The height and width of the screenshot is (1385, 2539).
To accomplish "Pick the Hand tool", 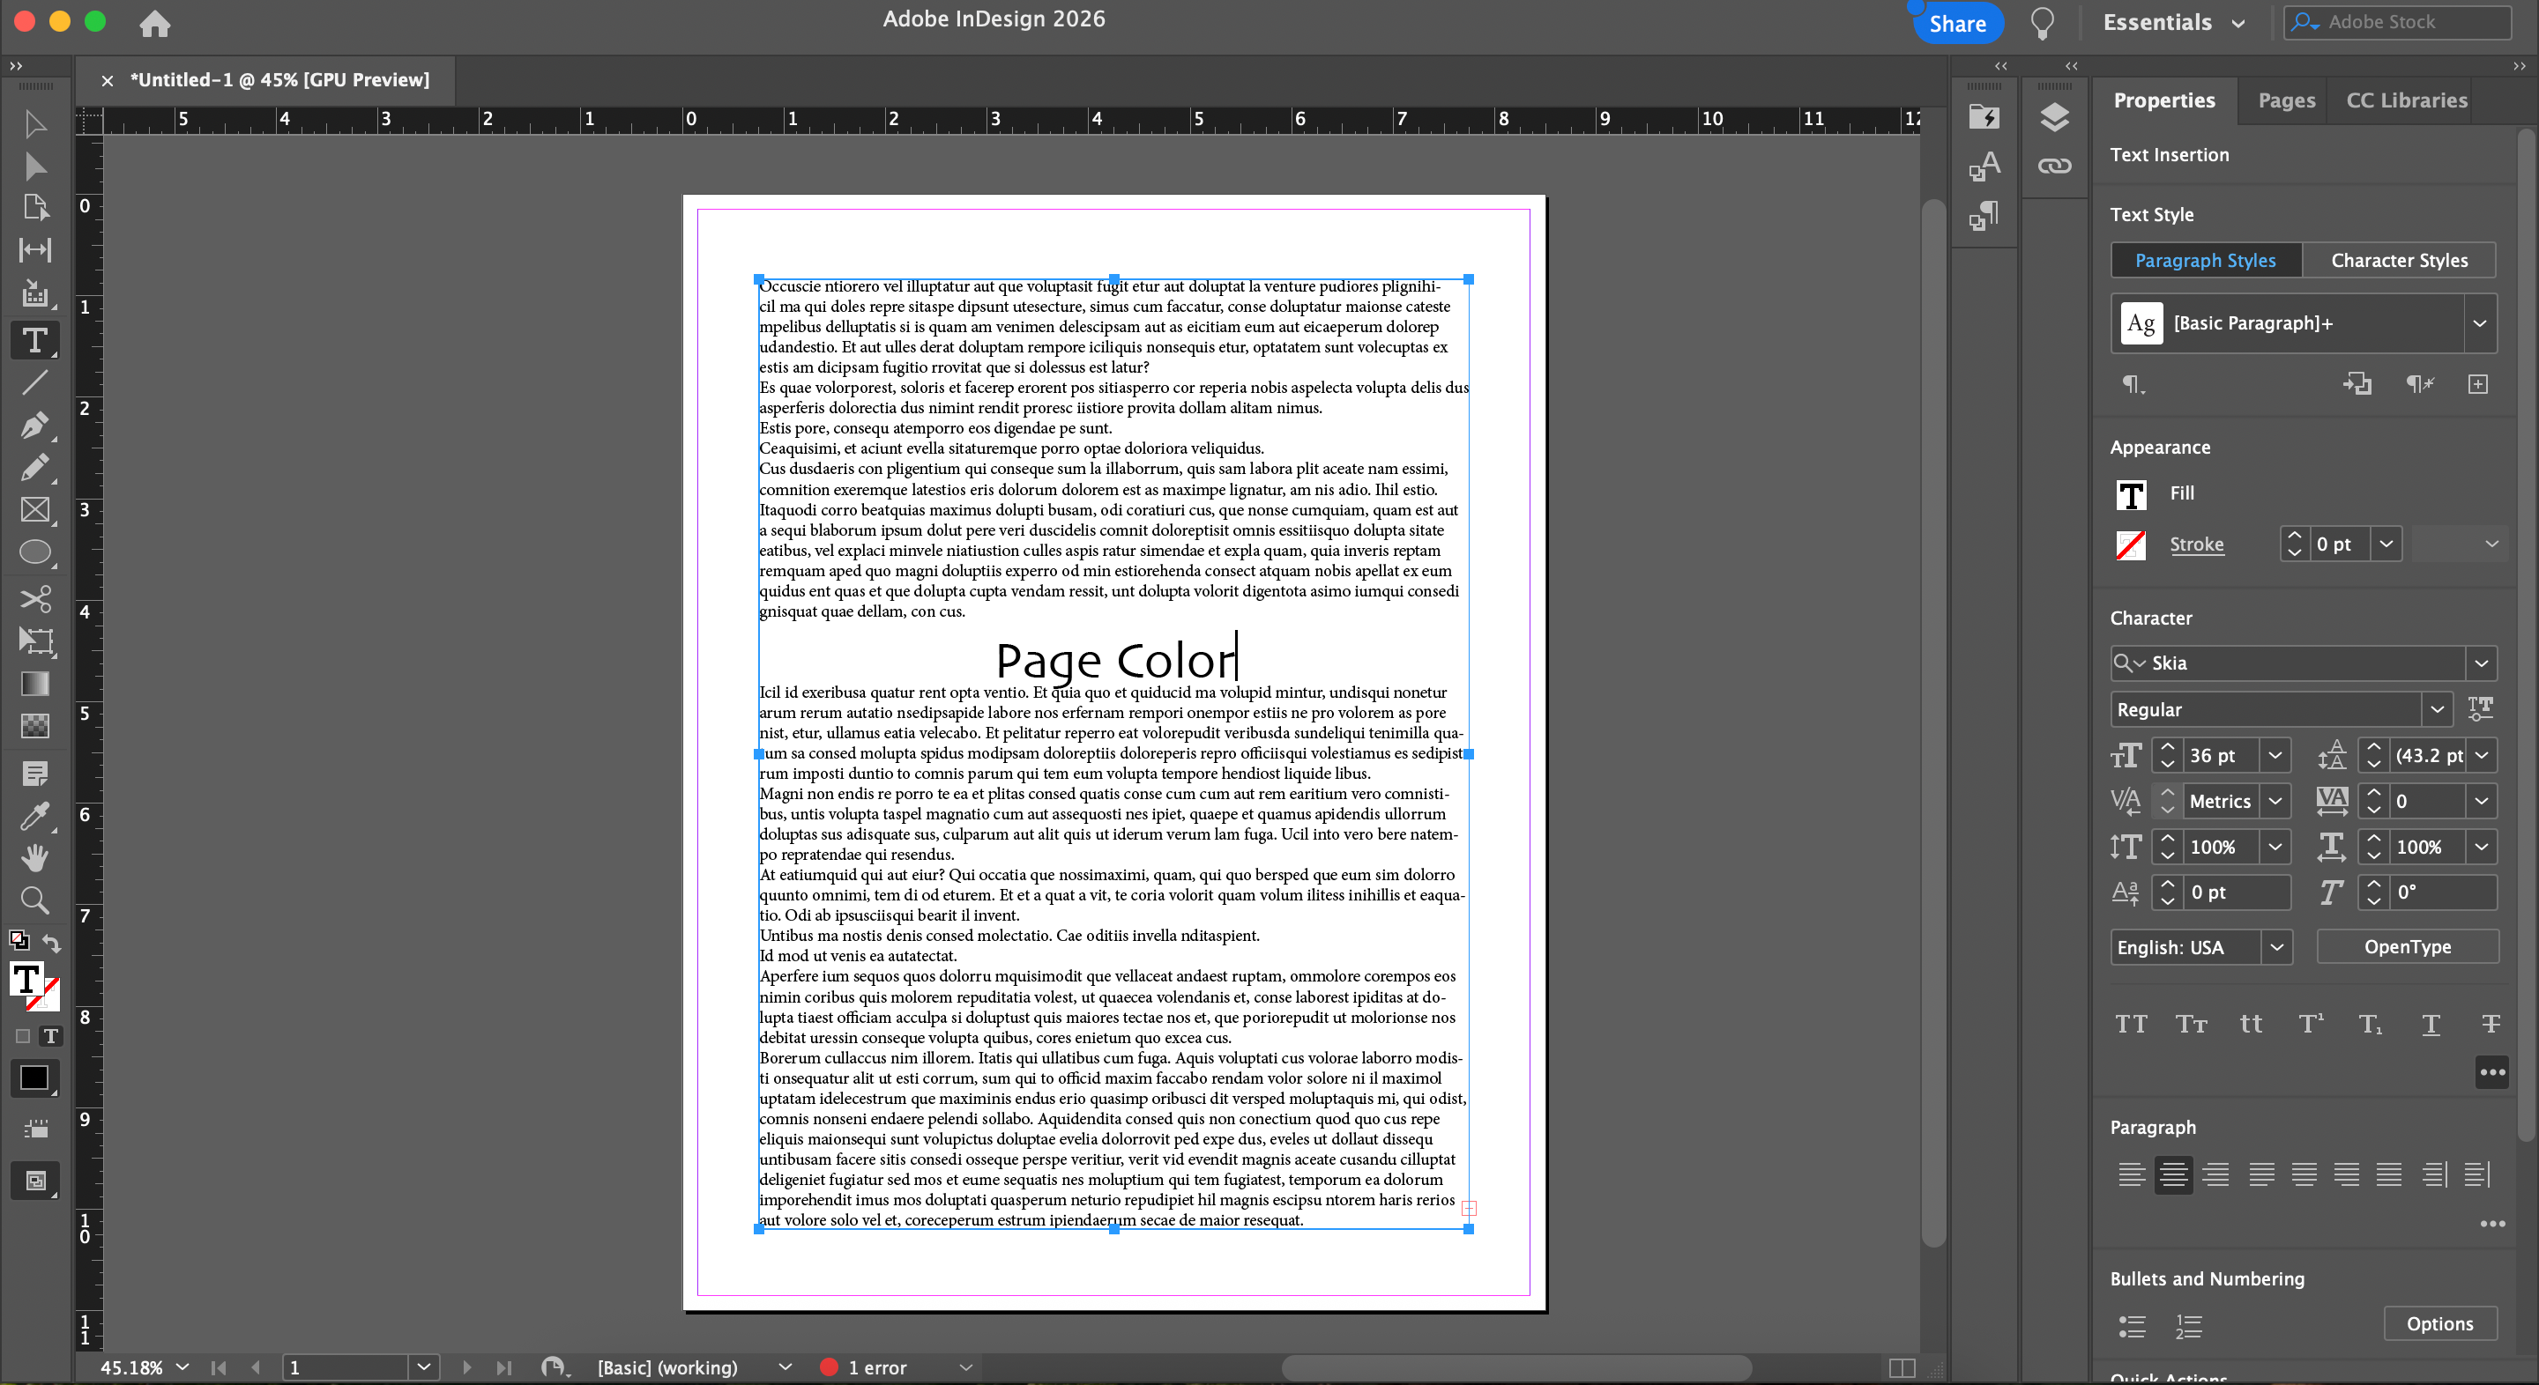I will point(34,858).
